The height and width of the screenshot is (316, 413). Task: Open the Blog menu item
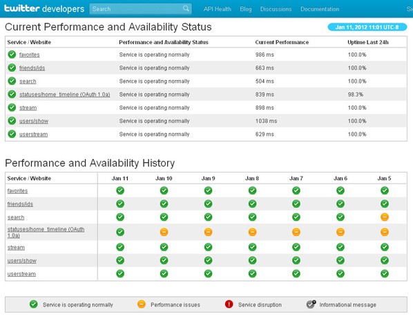pos(245,9)
